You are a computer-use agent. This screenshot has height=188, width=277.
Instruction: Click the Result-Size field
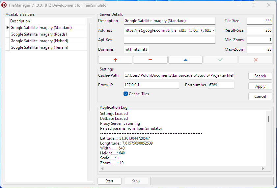coord(259,30)
